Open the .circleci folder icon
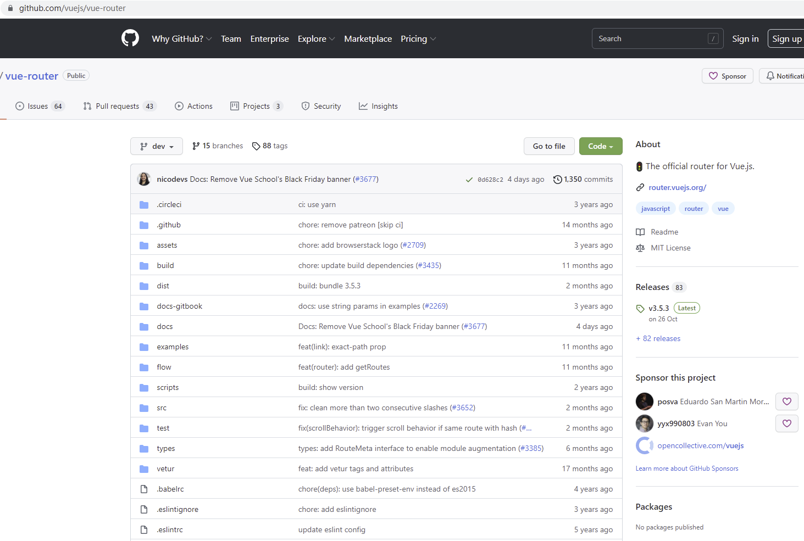The width and height of the screenshot is (804, 541). 144,205
